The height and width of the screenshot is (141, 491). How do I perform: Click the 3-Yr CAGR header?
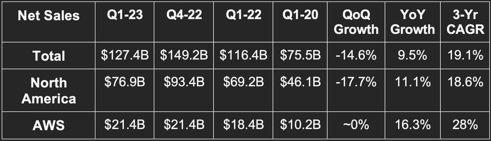[x=466, y=22]
